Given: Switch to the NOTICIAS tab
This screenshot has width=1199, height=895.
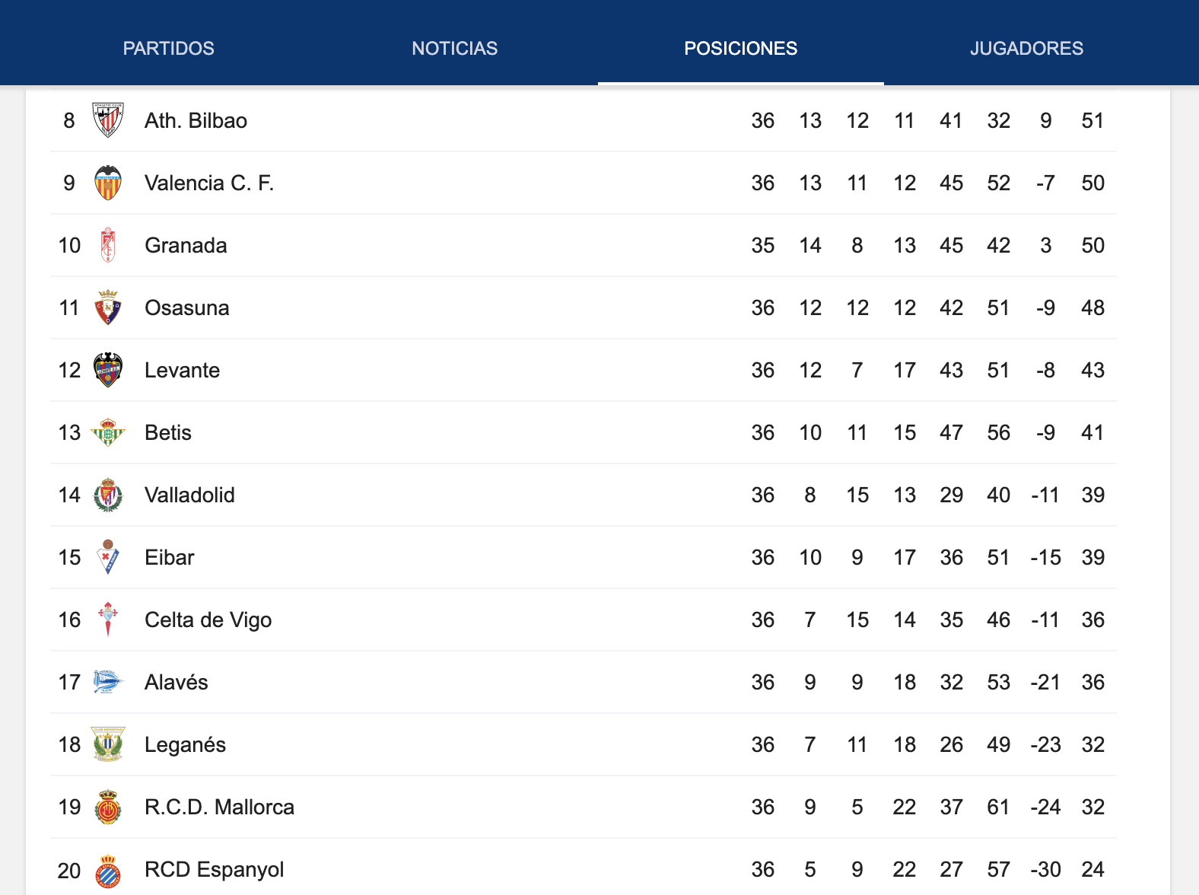Looking at the screenshot, I should [x=454, y=48].
